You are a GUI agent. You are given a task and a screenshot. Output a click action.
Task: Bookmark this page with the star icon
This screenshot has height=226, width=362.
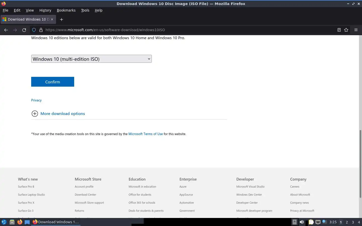coord(346,30)
